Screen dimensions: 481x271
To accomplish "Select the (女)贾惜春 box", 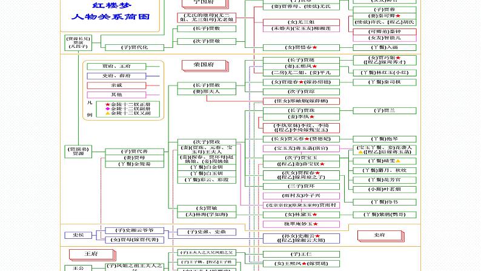I will [x=301, y=47].
